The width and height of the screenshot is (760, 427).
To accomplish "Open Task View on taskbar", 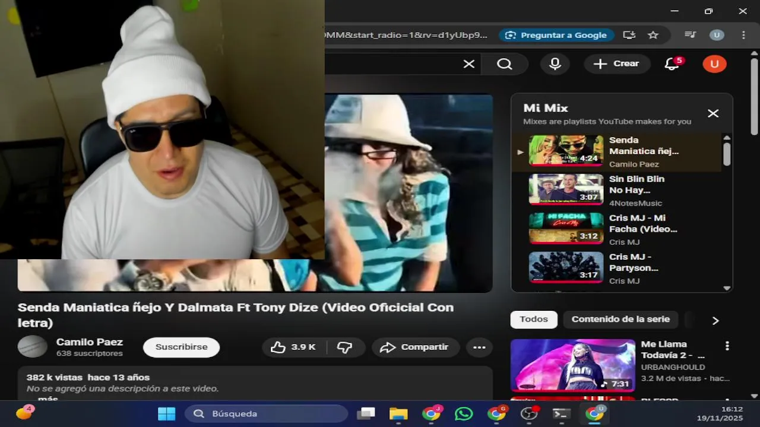I will pos(366,413).
